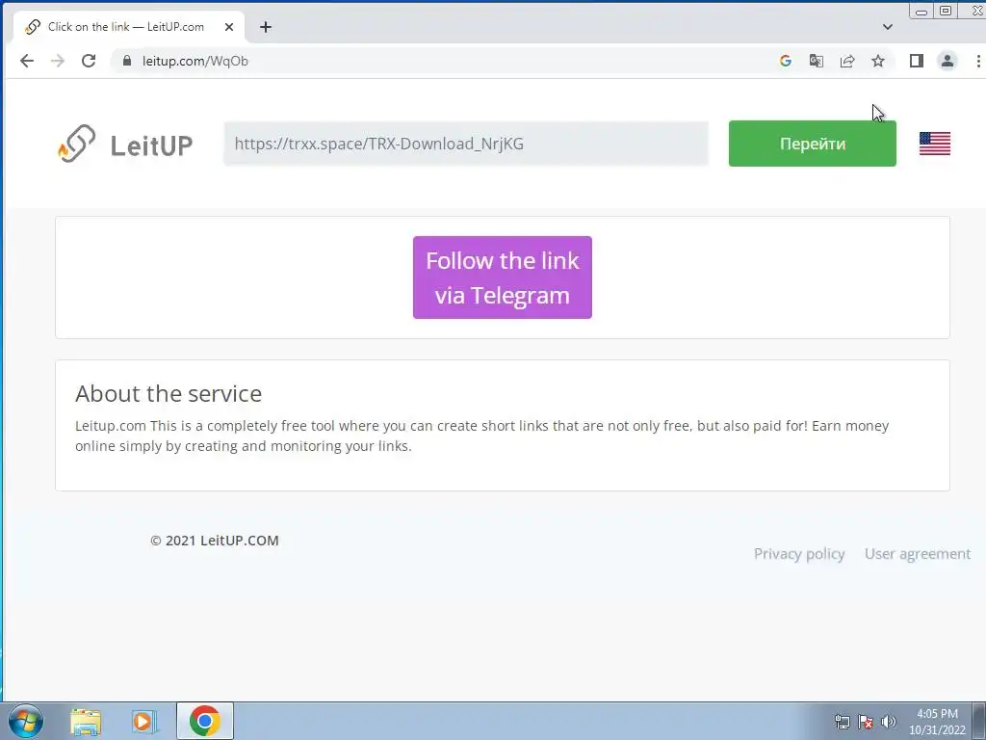This screenshot has height=740, width=986.
Task: Open Chrome side panel
Action: (x=917, y=61)
